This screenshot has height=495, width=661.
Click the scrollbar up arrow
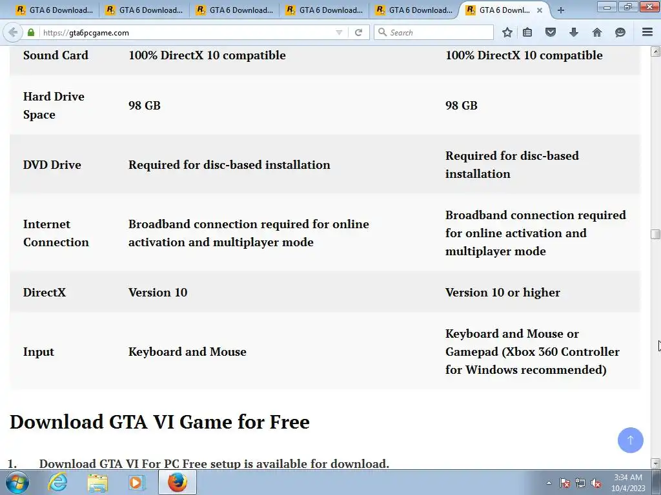(x=655, y=52)
